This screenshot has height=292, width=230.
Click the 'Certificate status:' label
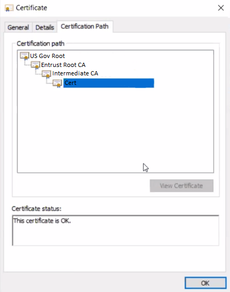tap(36, 209)
